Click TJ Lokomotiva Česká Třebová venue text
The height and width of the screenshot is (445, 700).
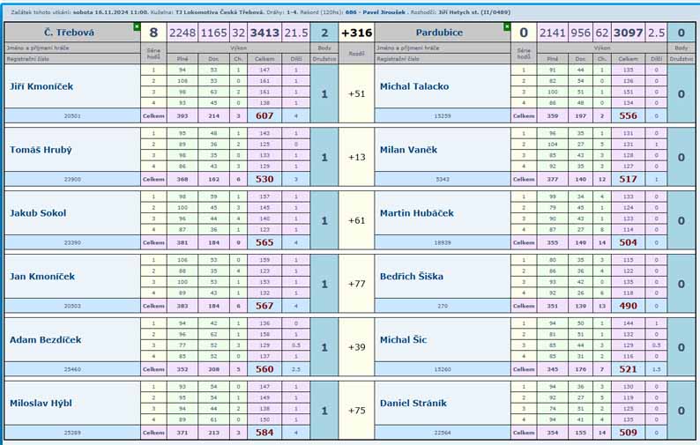point(220,12)
